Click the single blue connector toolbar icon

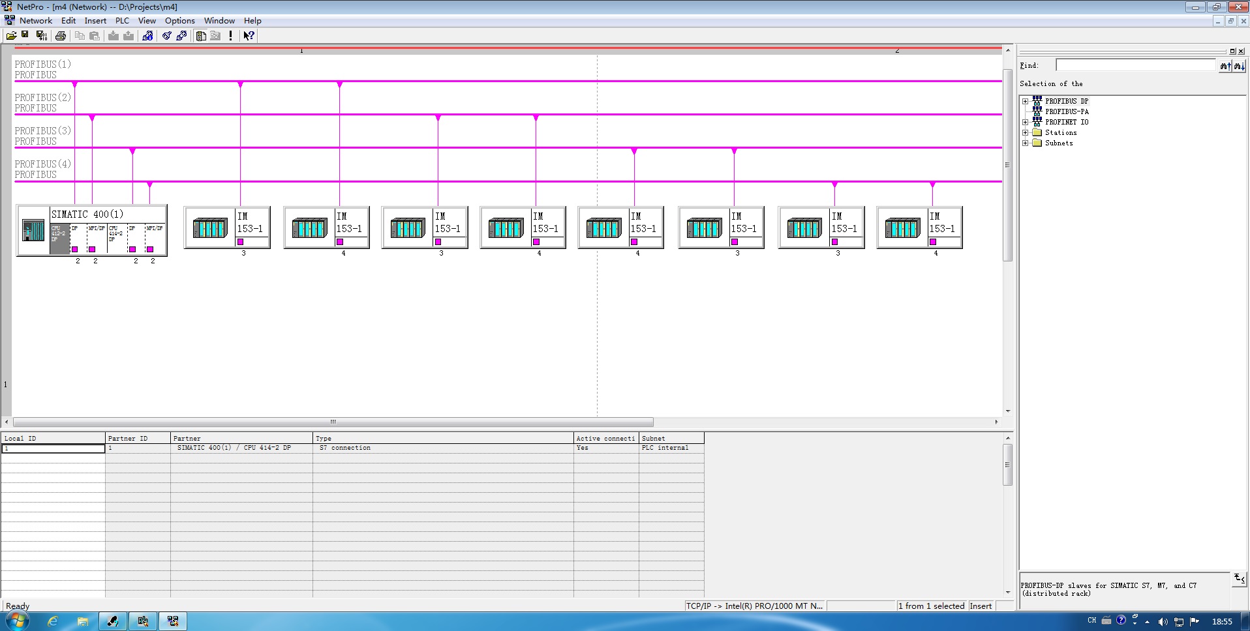[167, 36]
